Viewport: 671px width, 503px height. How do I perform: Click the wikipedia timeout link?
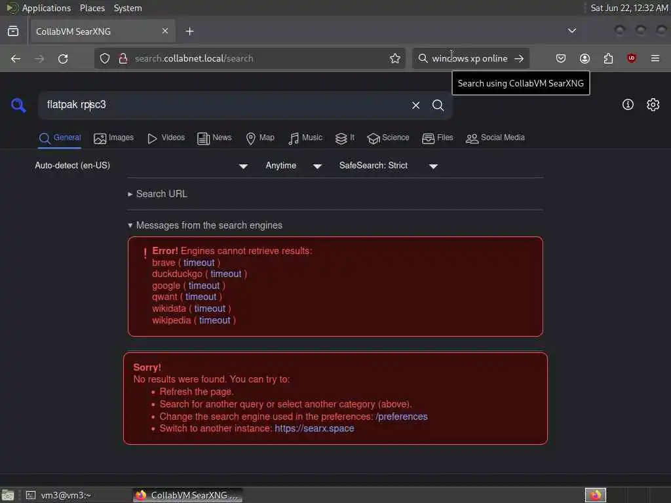[214, 320]
